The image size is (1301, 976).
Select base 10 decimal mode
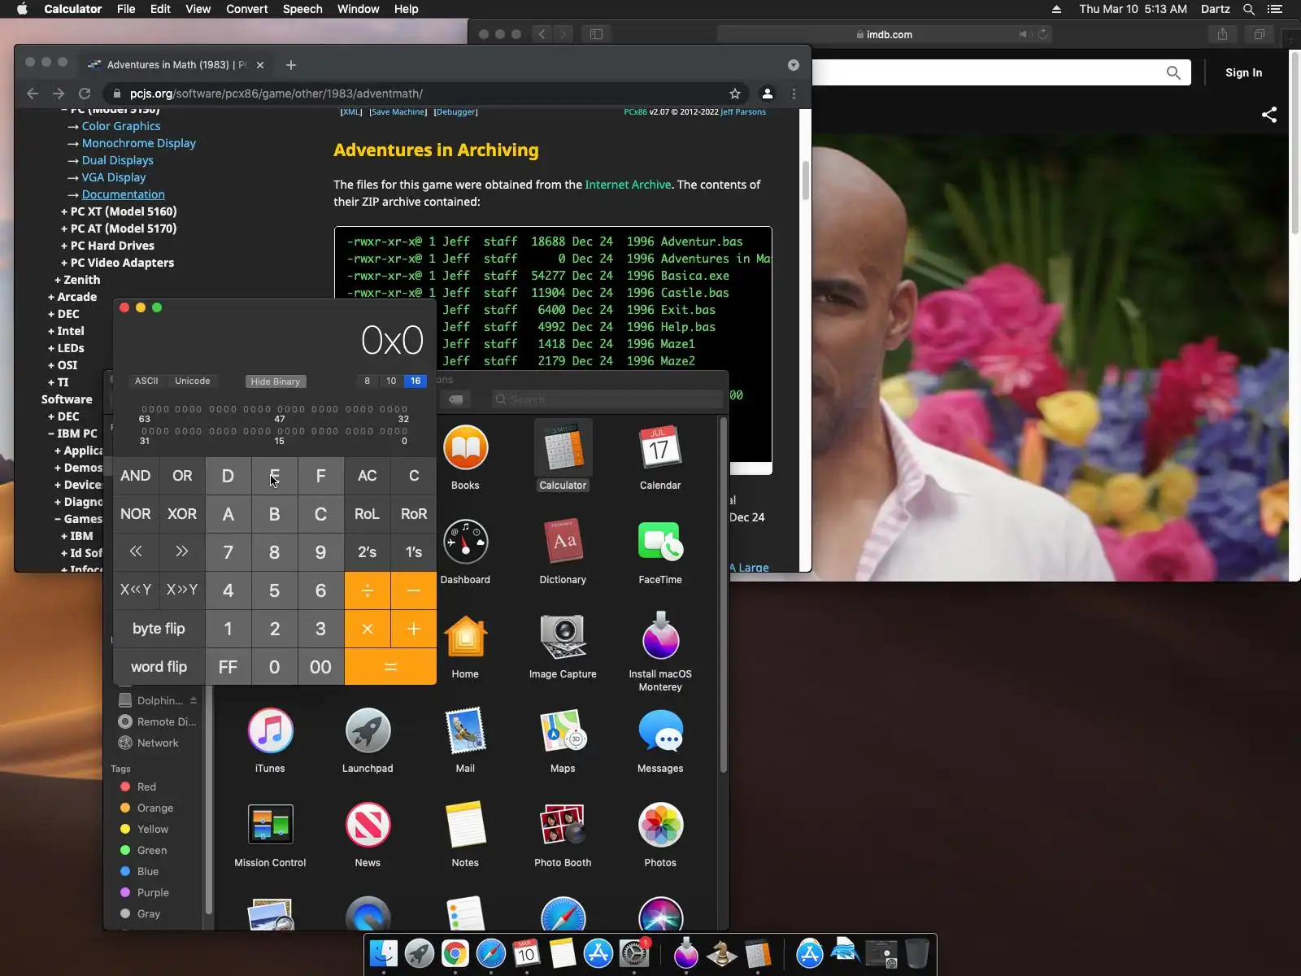[x=391, y=381]
